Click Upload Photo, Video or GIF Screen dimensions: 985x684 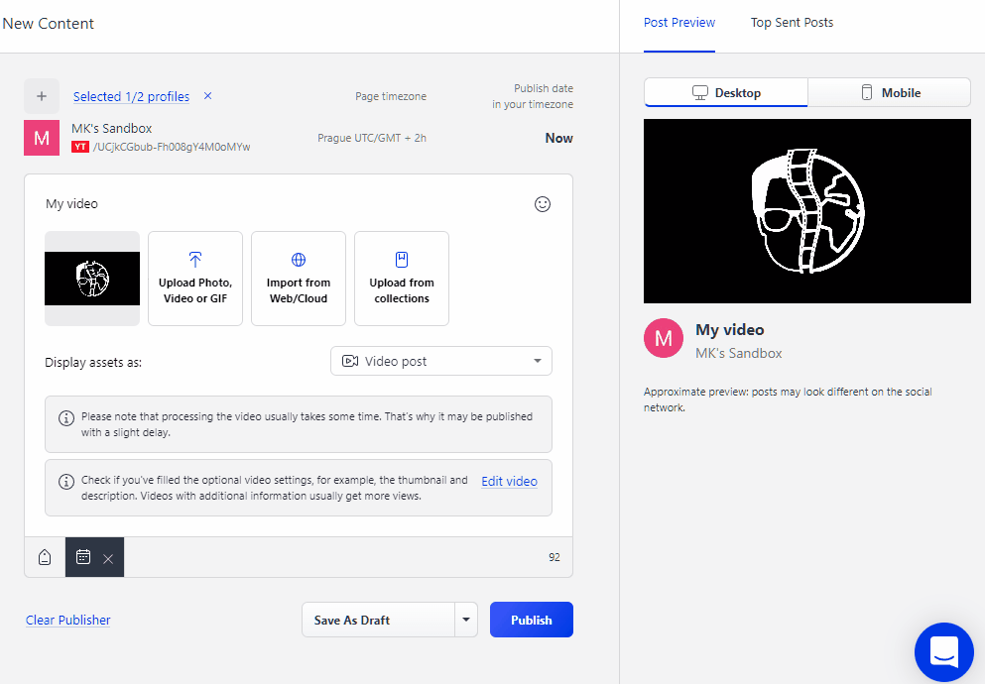[195, 279]
